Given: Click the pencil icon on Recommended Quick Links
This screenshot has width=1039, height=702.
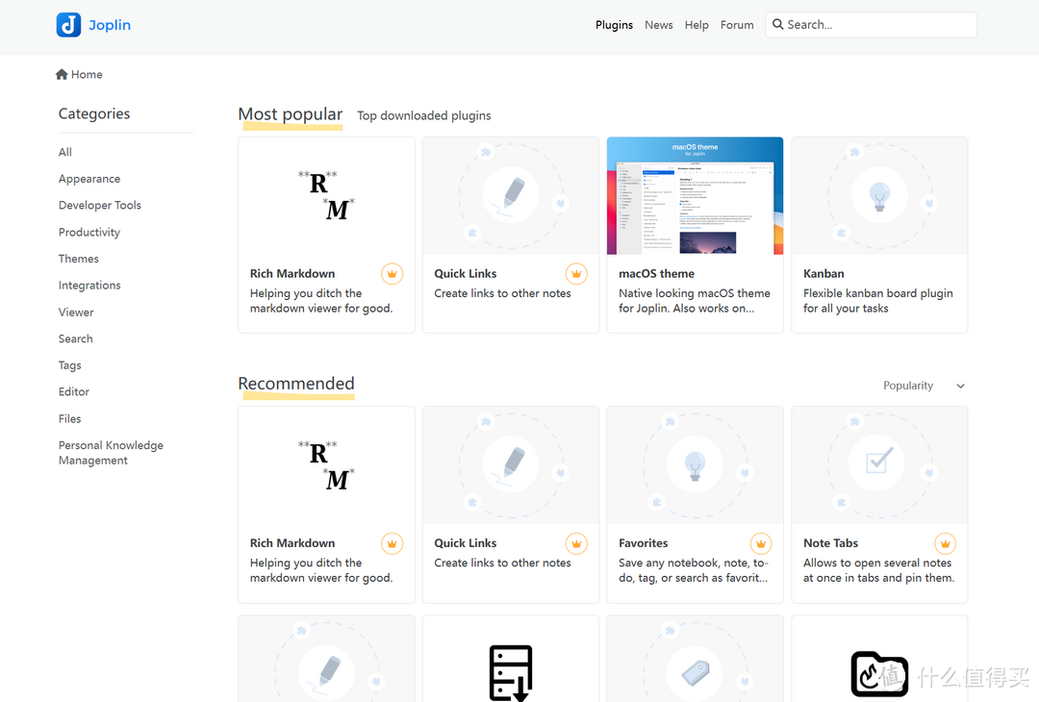Looking at the screenshot, I should pyautogui.click(x=511, y=464).
